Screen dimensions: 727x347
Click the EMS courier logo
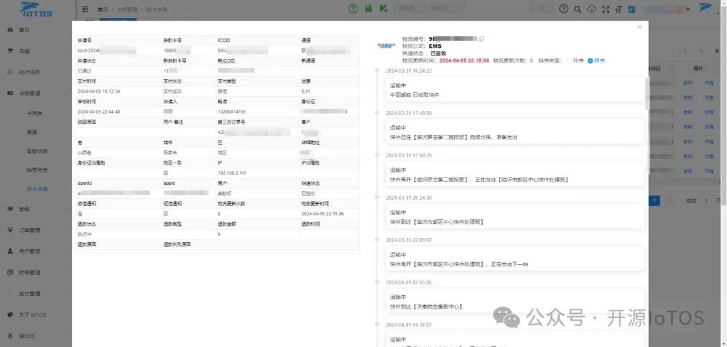(386, 46)
